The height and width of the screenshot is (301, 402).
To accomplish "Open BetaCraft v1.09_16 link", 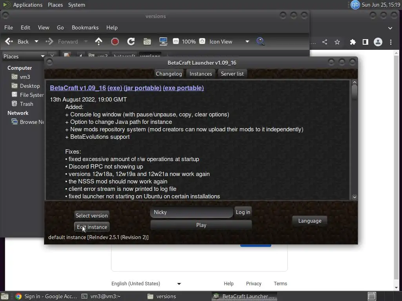I will [78, 88].
